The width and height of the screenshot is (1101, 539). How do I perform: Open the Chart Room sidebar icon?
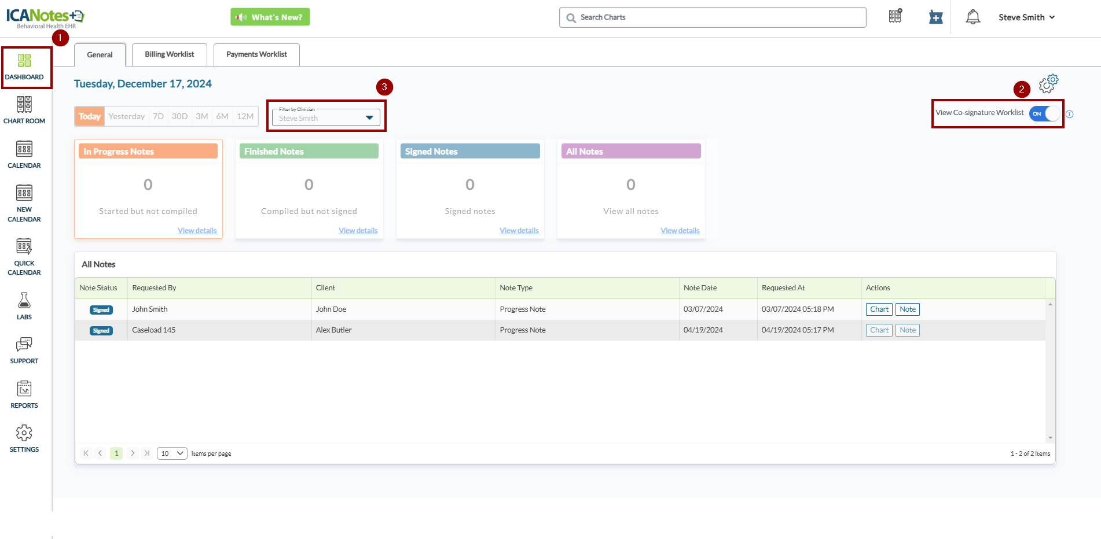(x=24, y=110)
